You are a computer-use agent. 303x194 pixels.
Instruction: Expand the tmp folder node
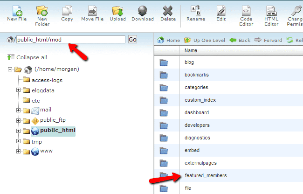coord(18,141)
